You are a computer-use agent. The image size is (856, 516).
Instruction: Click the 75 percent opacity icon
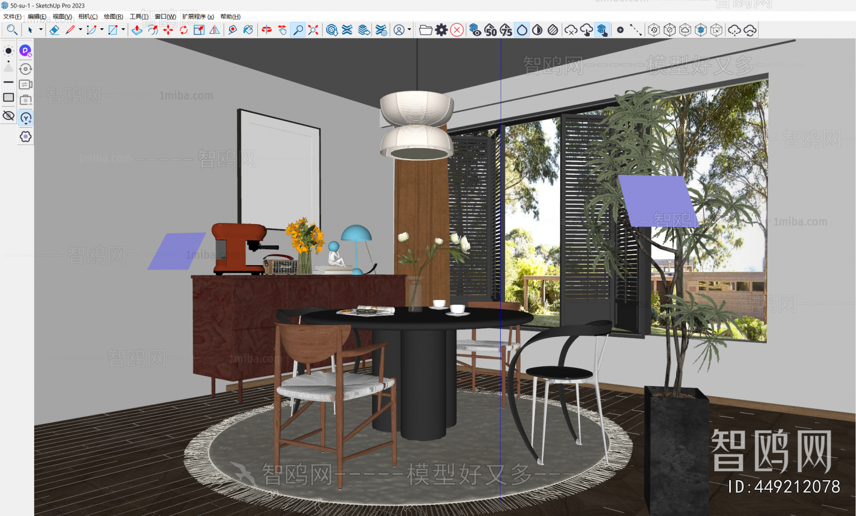(506, 30)
